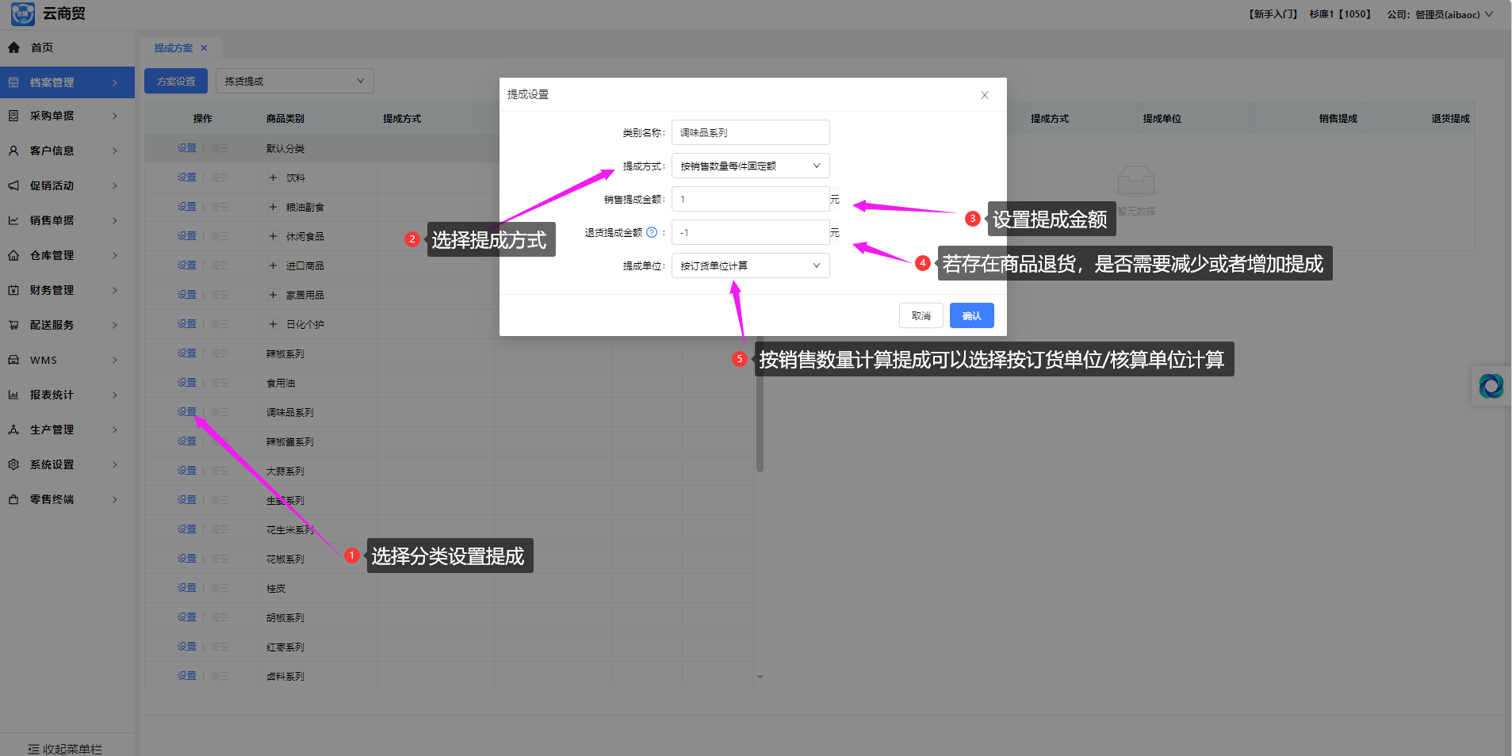Click the 配送服务 cart icon
1512x756 pixels.
(13, 325)
